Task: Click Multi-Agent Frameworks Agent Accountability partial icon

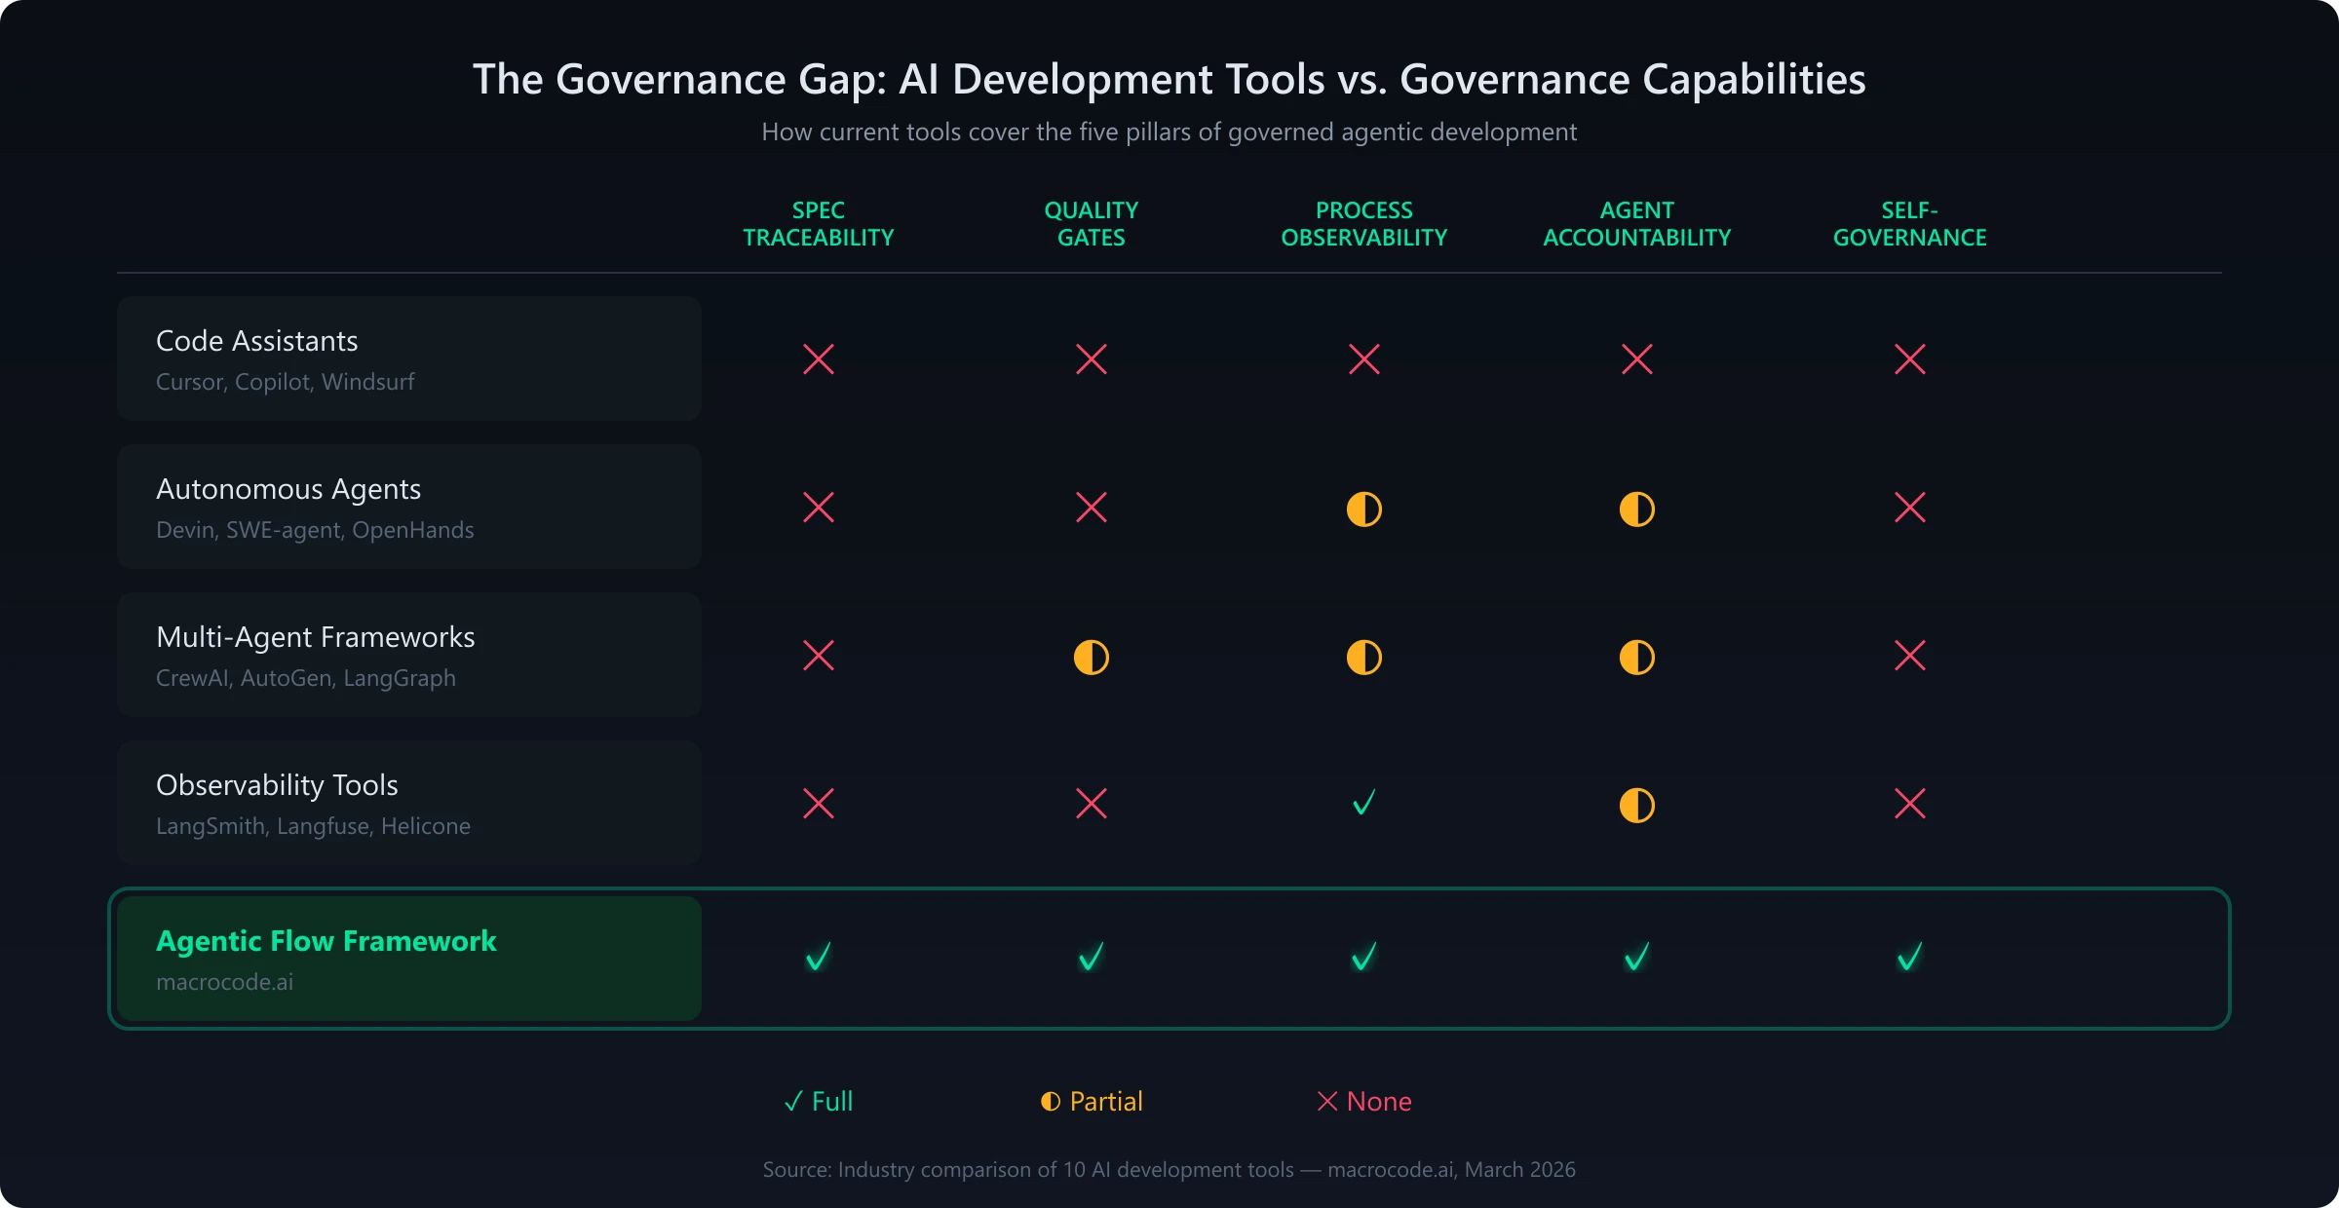Action: pos(1637,657)
